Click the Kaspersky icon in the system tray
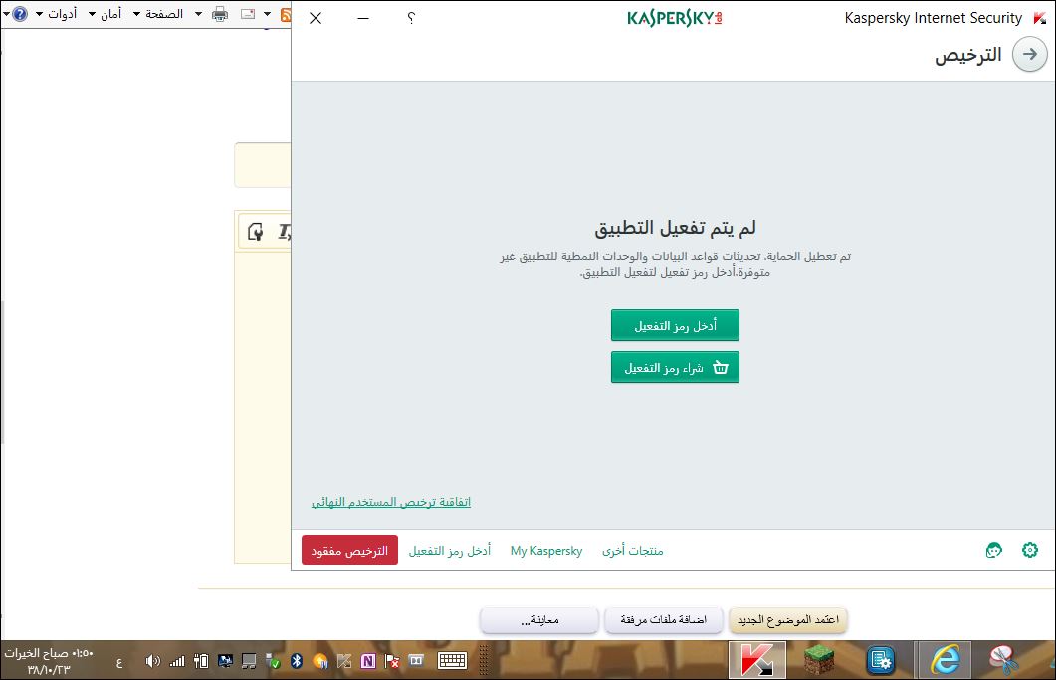1056x680 pixels. pyautogui.click(x=344, y=661)
